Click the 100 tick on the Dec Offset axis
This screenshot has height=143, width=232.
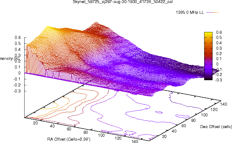tap(204, 115)
